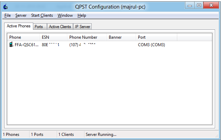
Task: Maximize the QPST Configuration window
Action: tap(199, 5)
